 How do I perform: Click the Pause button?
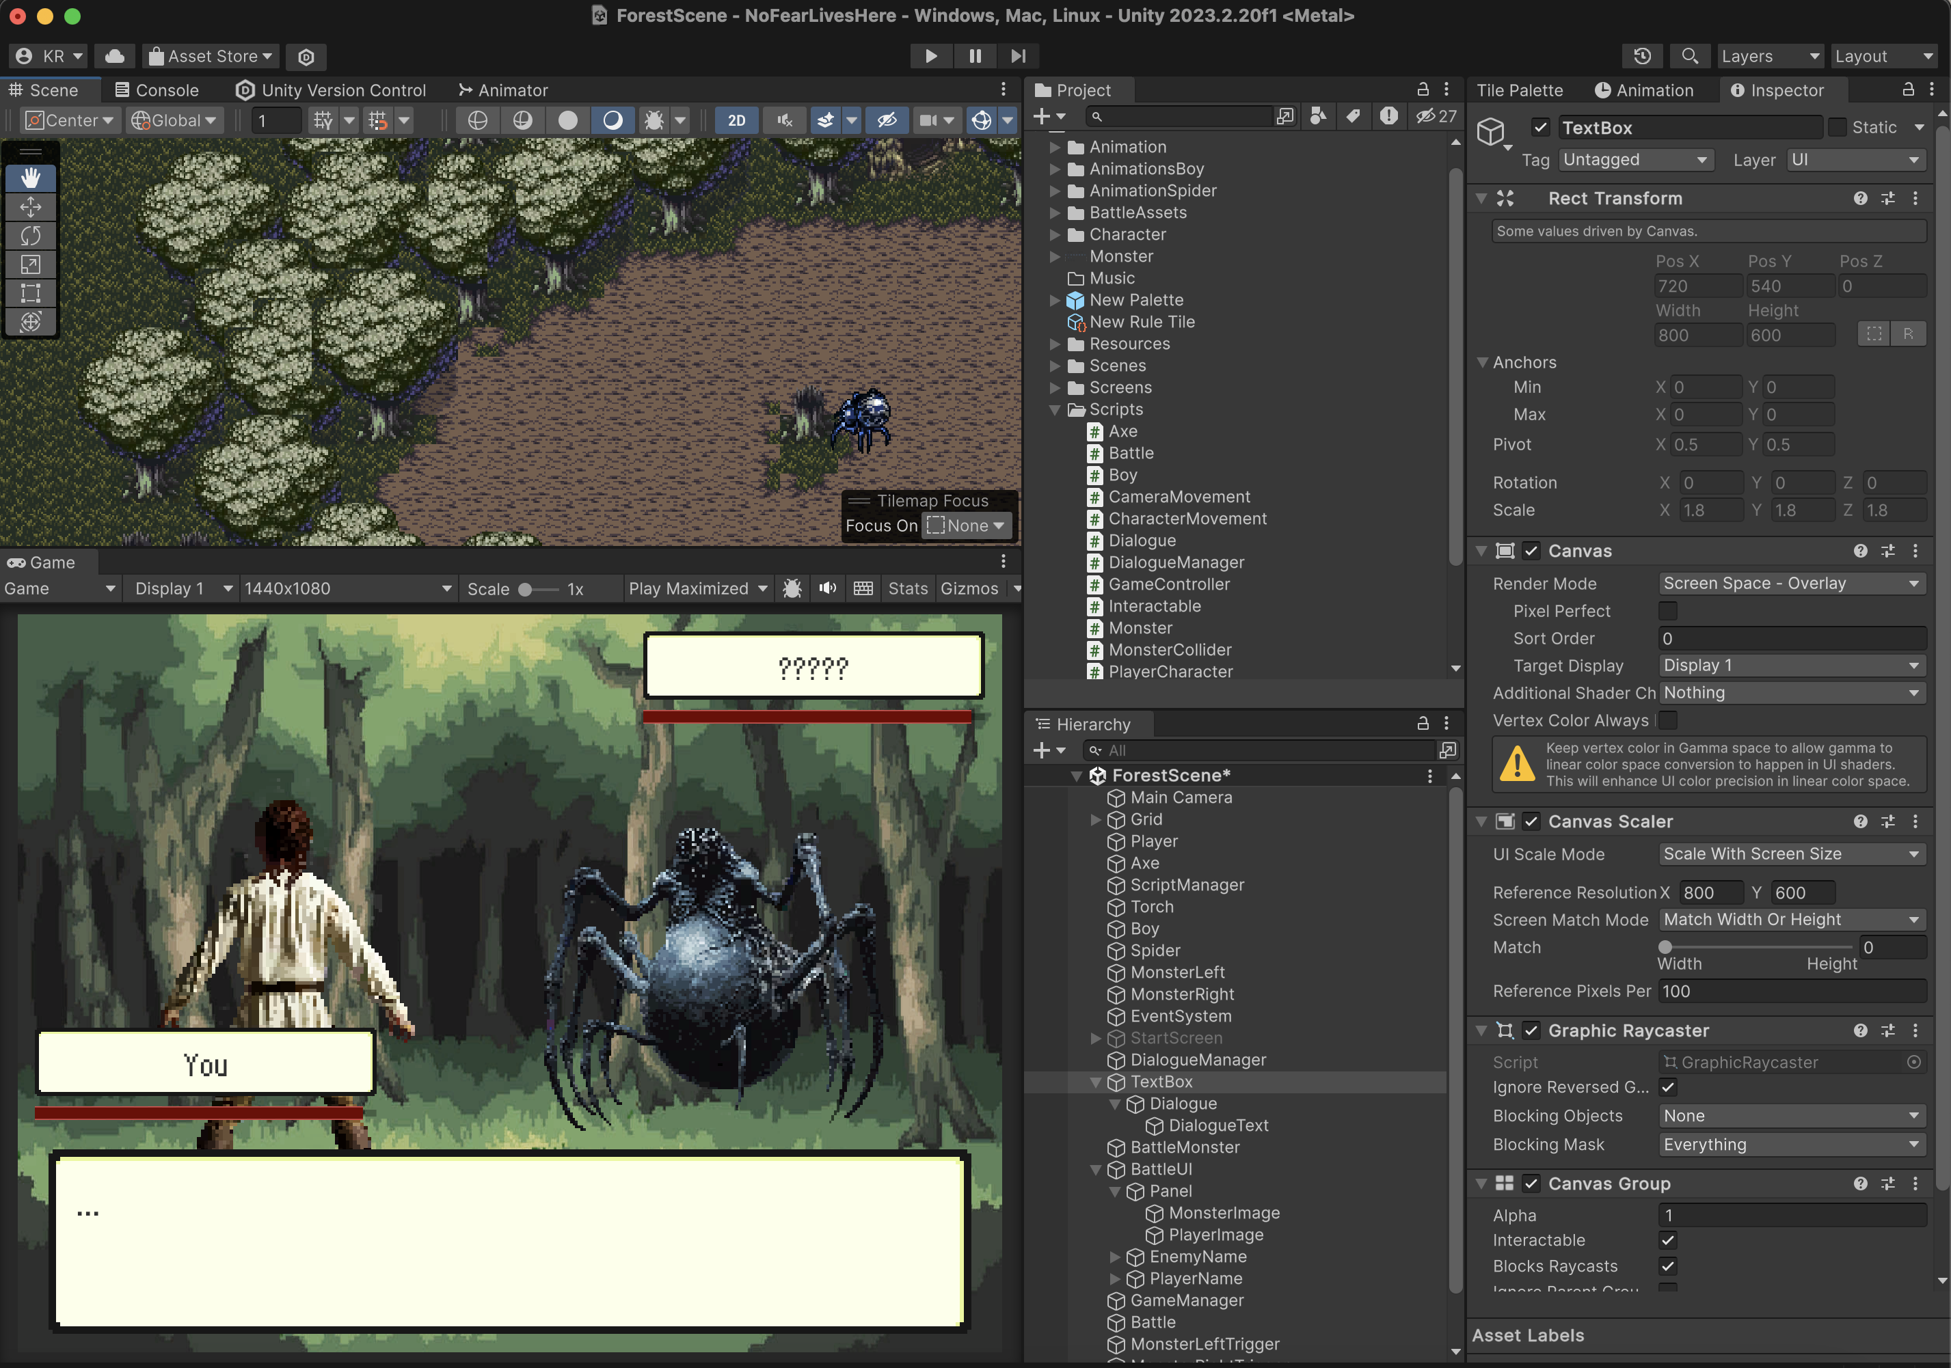coord(975,56)
